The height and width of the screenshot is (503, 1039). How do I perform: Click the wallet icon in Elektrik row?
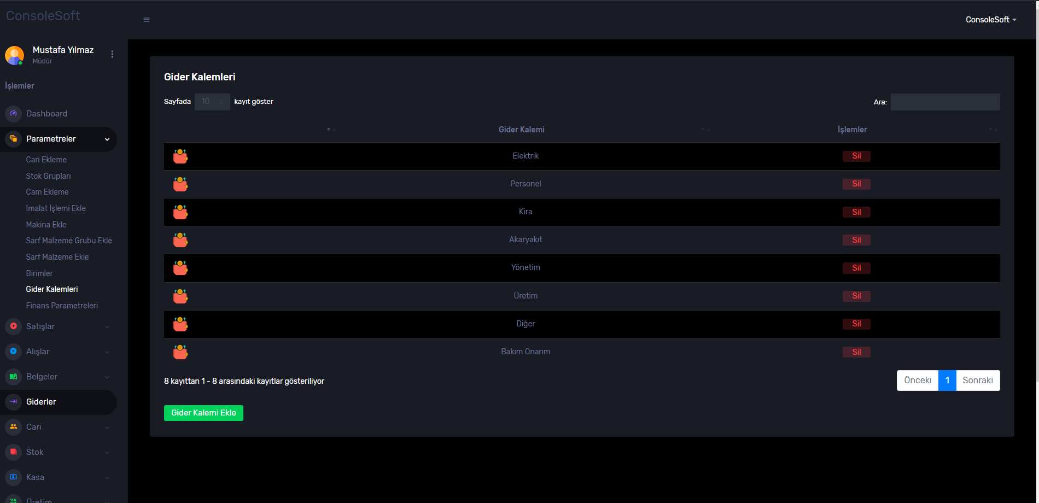[180, 156]
